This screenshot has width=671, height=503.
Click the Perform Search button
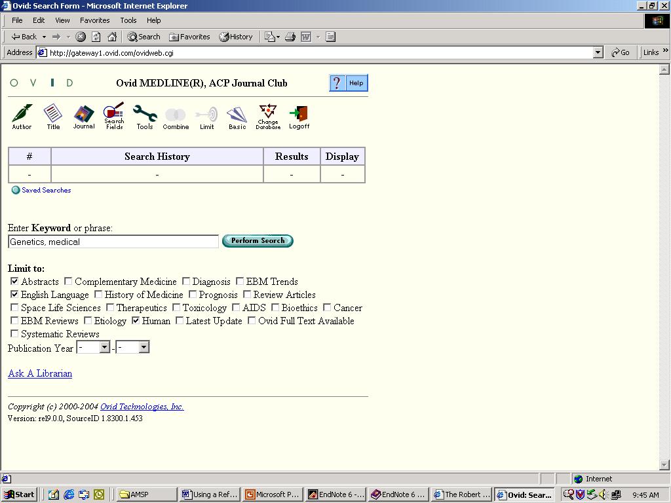(x=258, y=241)
